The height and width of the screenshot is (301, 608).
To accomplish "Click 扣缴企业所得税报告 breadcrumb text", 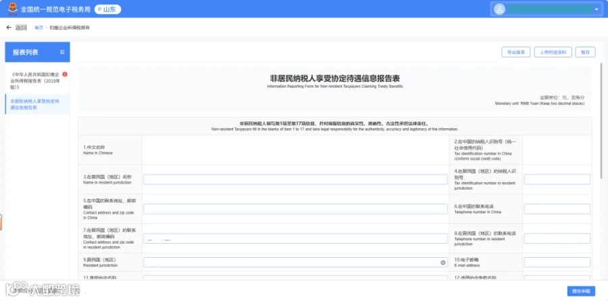I will pyautogui.click(x=70, y=28).
